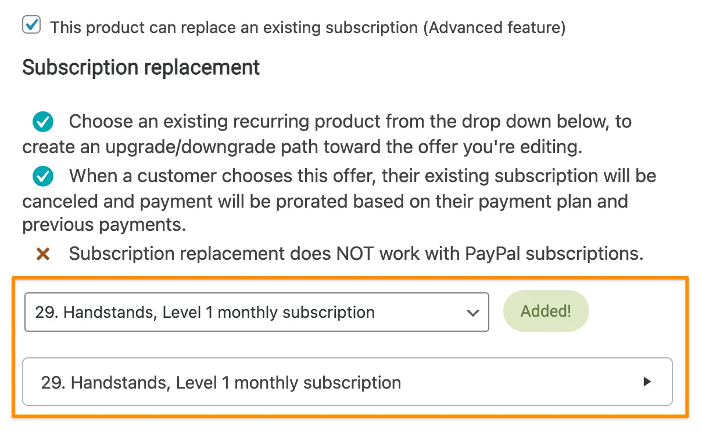Click the Added! confirmation button
702x435 pixels.
(x=546, y=311)
